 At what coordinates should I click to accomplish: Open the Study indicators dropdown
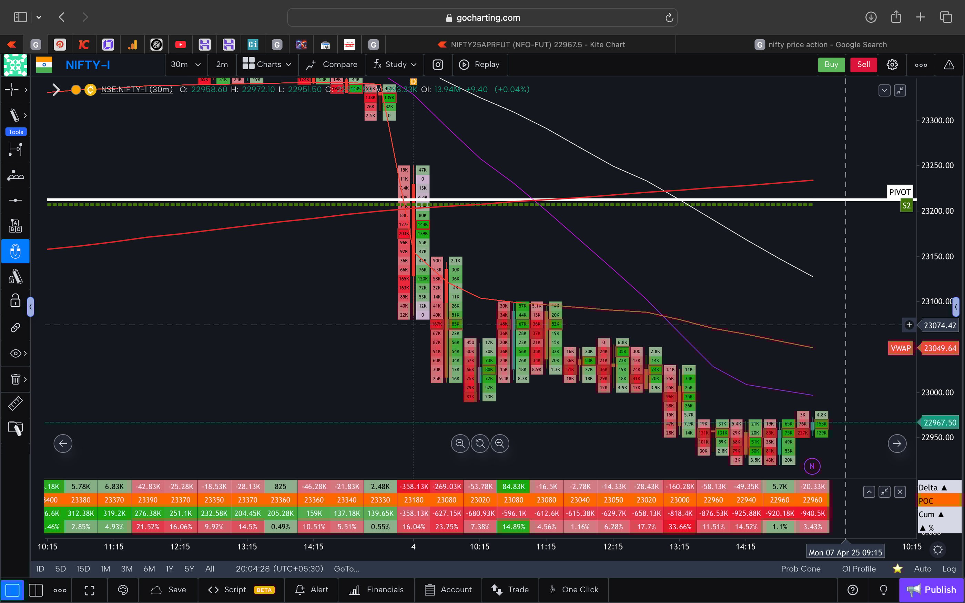(394, 64)
